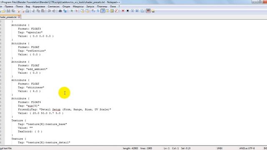Click the texture[X]:texture_detail tag line

[44, 142]
